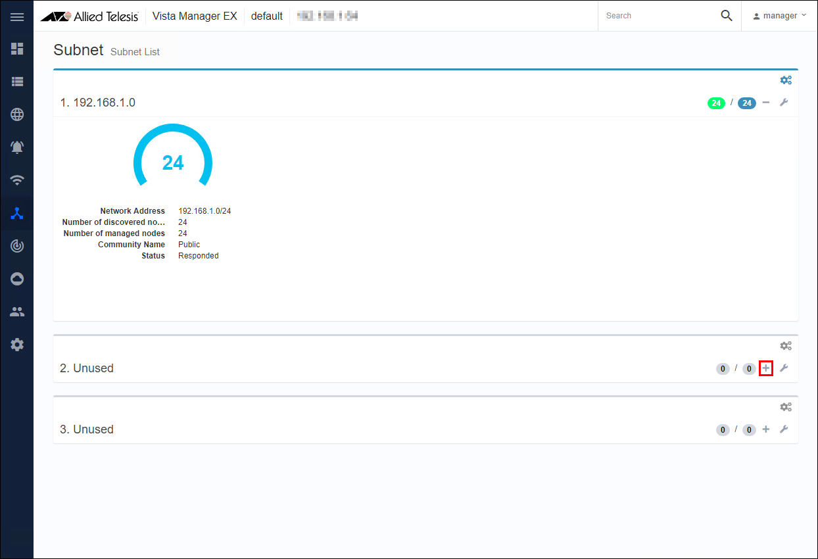This screenshot has width=818, height=559.
Task: Click the search magnifier button
Action: click(x=726, y=16)
